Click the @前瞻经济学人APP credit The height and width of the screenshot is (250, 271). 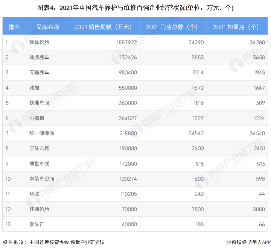(x=248, y=242)
